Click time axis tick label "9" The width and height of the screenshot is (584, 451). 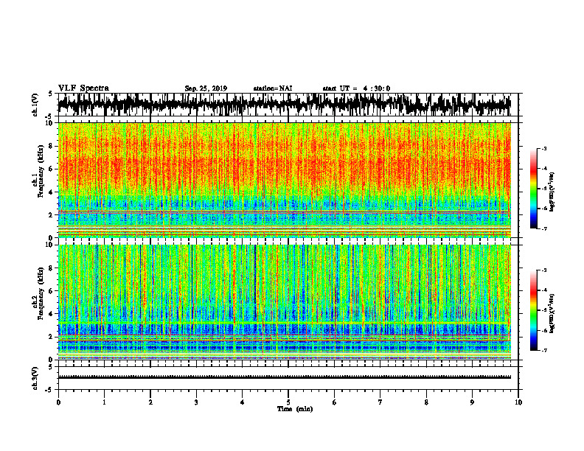tap(472, 402)
